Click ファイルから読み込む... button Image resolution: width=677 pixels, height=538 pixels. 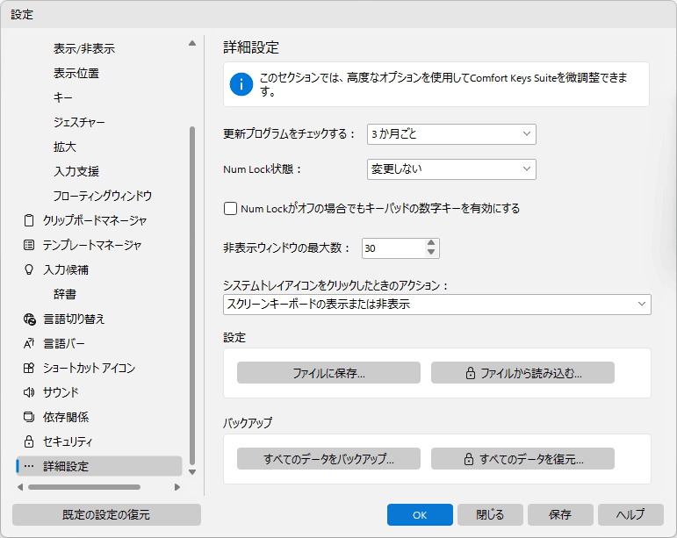click(522, 373)
